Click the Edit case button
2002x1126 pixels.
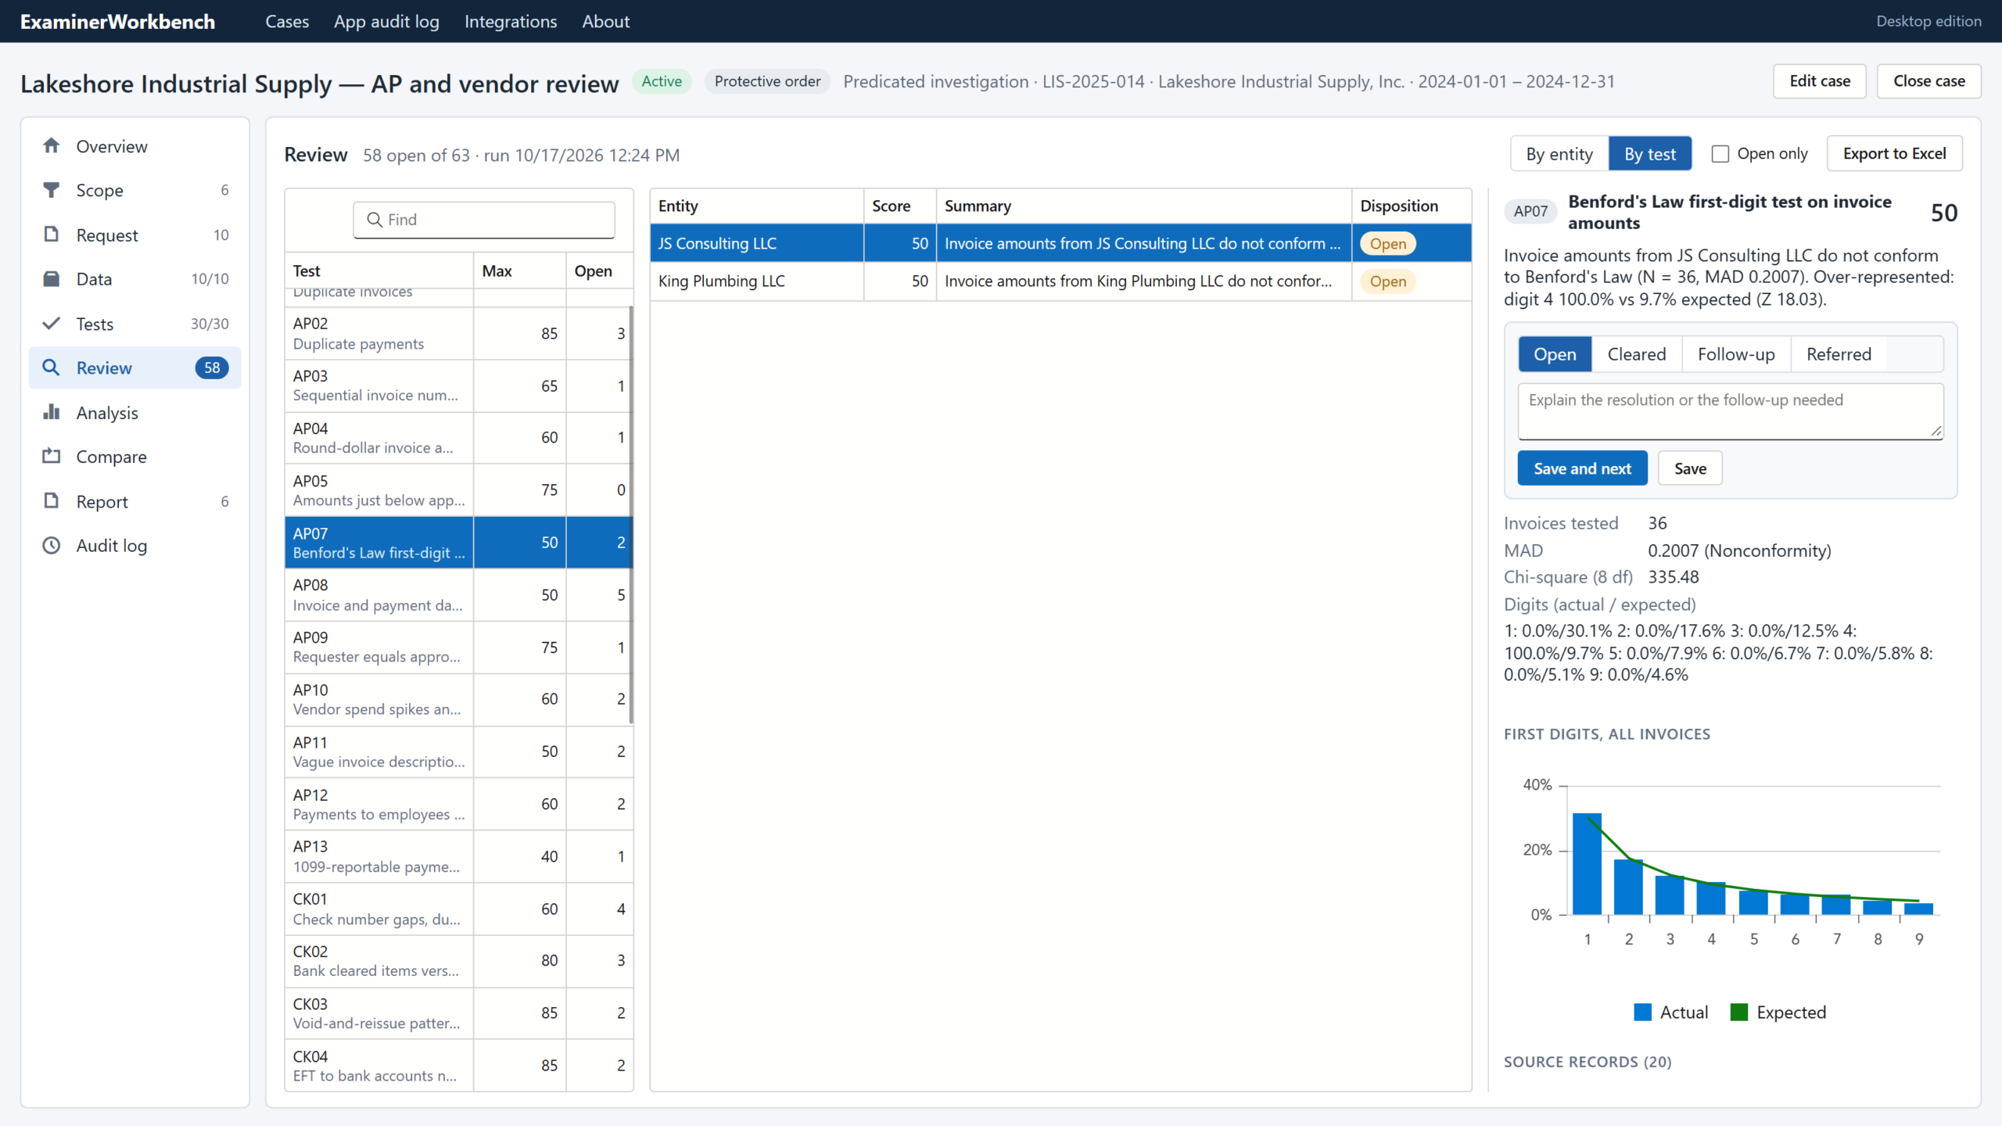point(1820,81)
